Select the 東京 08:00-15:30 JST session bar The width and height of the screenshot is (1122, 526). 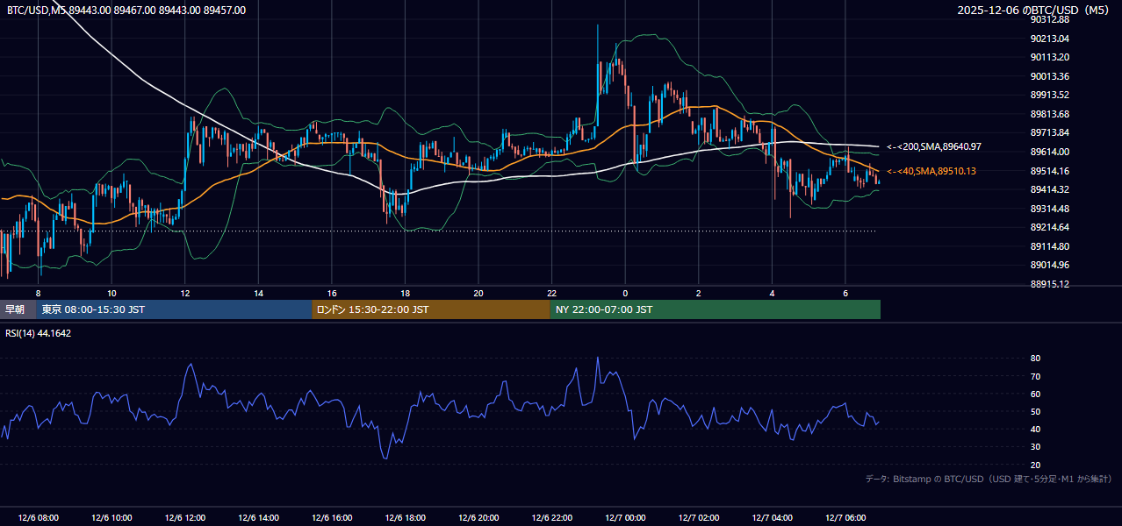pos(175,309)
